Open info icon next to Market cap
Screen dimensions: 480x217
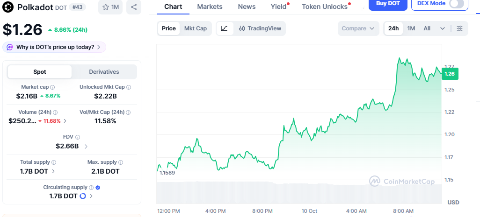coord(52,87)
